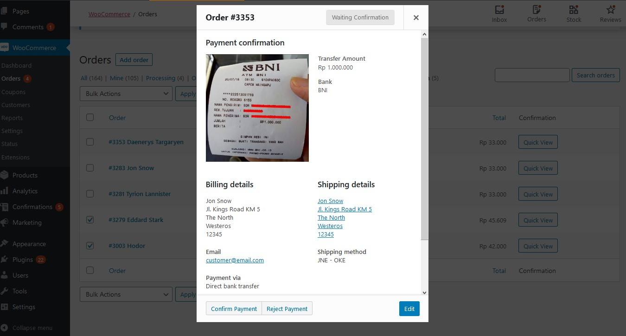Open Dashboard under WooCommerce
Viewport: 626px width, 336px height.
[16, 65]
